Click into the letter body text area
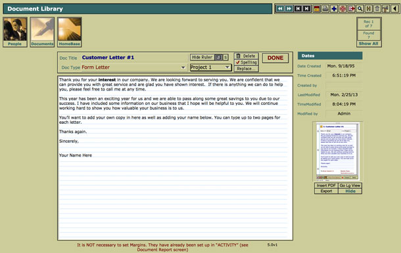401x253 pixels. [x=175, y=158]
